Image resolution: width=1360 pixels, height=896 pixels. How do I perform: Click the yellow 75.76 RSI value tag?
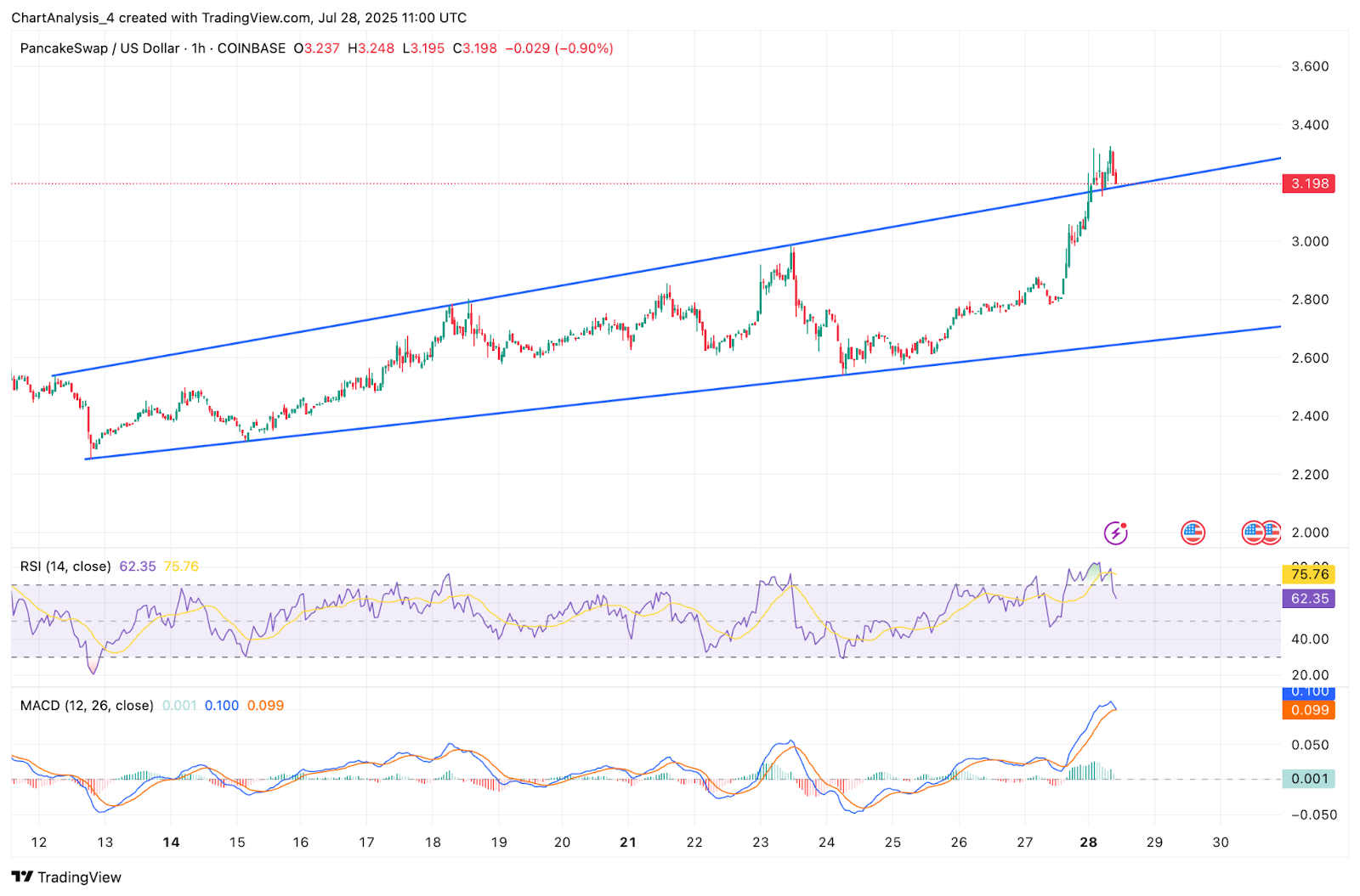(1308, 575)
